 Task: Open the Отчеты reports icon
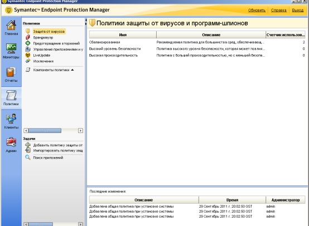point(11,72)
